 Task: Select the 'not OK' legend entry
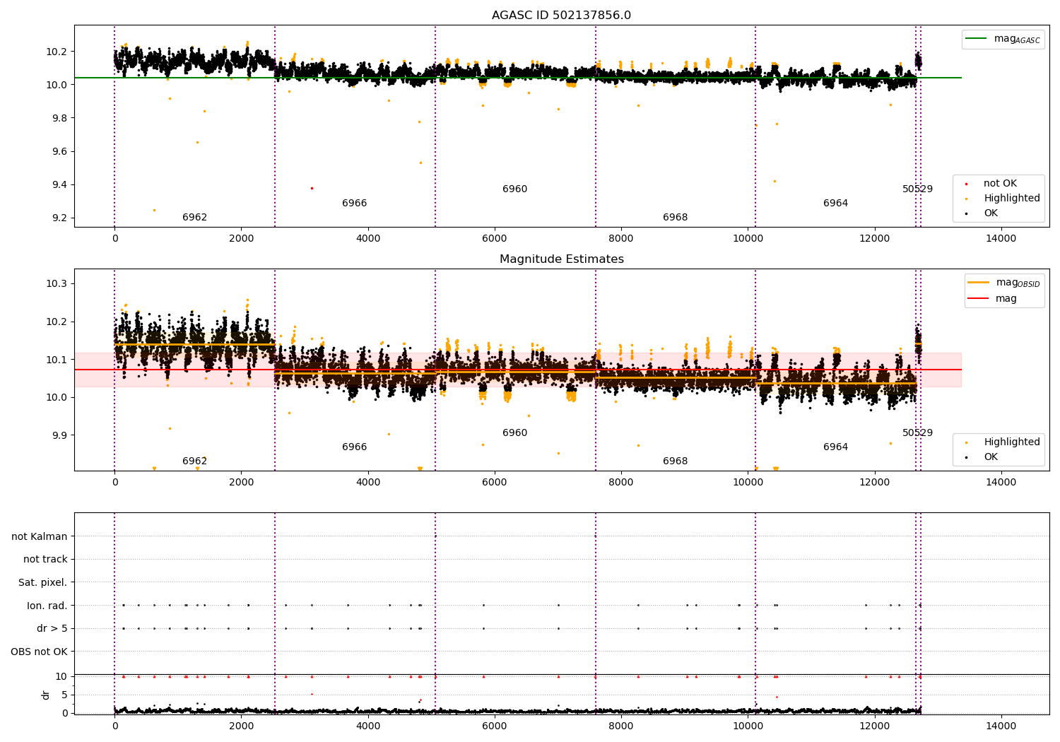[x=1000, y=184]
